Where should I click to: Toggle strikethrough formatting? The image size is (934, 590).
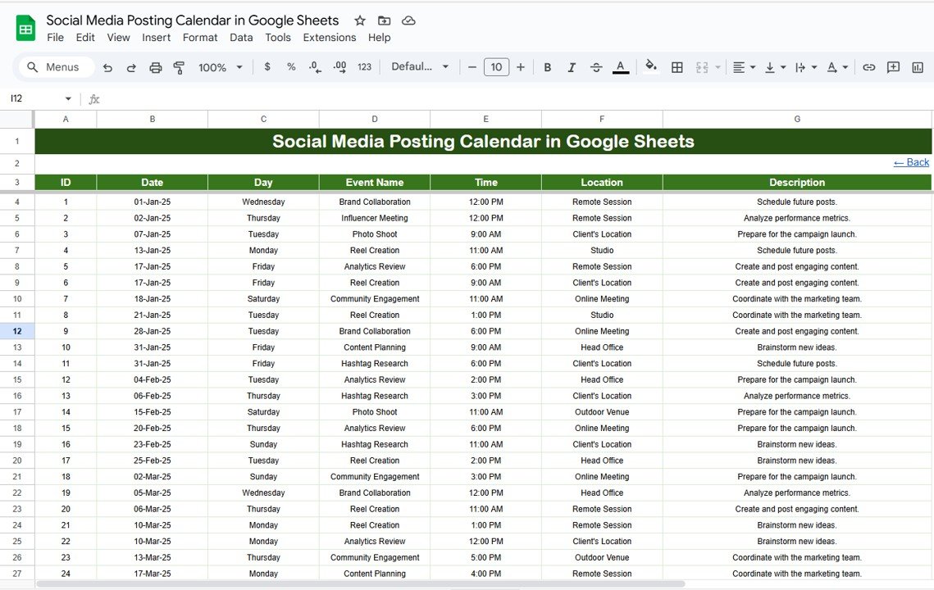point(596,67)
